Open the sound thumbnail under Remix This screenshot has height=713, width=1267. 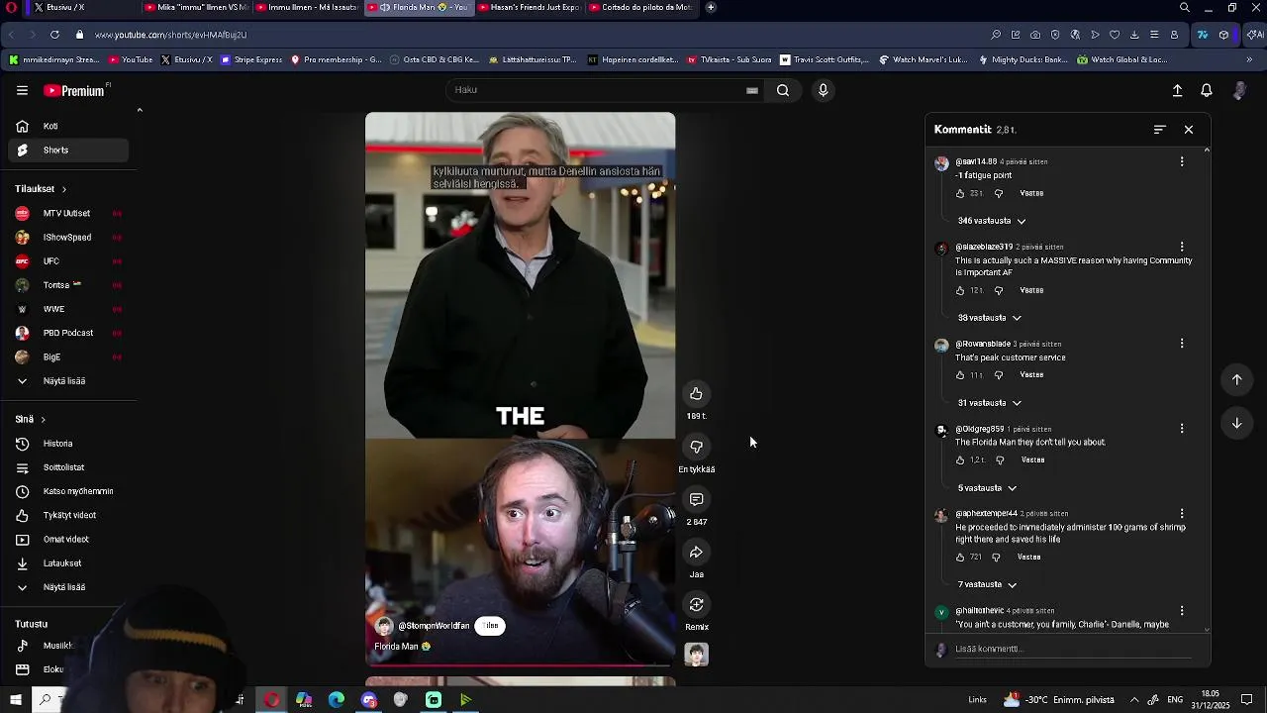(697, 655)
